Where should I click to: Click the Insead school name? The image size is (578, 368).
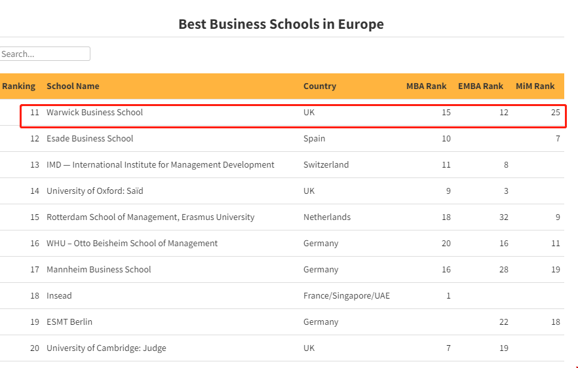click(x=59, y=296)
